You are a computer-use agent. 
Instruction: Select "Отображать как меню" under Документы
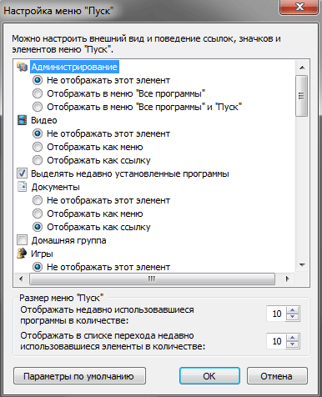[x=38, y=214]
